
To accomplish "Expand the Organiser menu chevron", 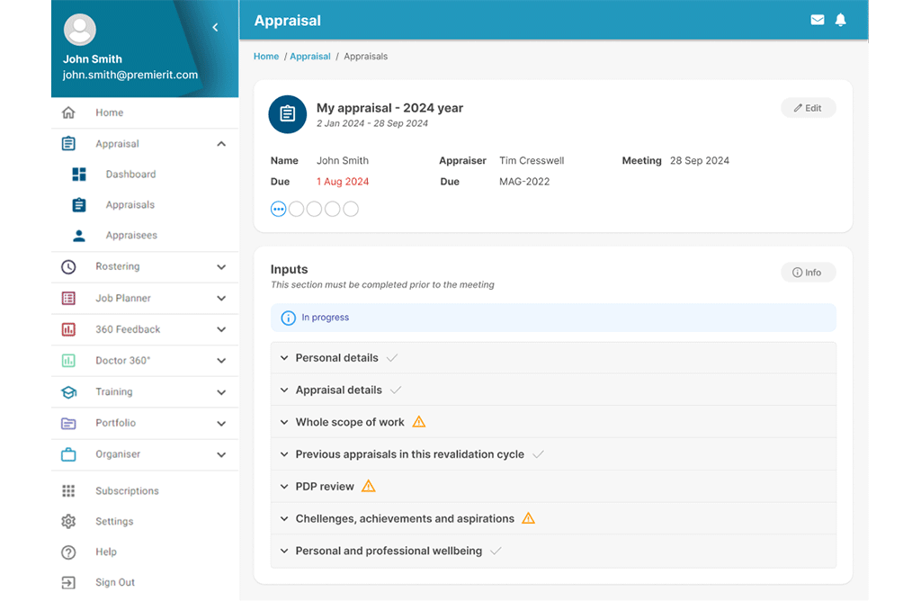I will 221,454.
